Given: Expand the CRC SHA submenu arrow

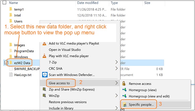Looking at the screenshot, I should point(116,68).
